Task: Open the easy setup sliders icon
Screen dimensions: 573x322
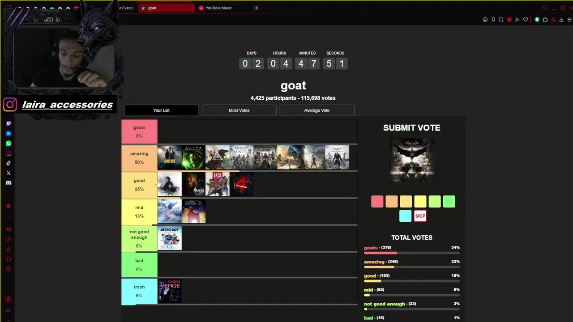Action: pos(569,20)
